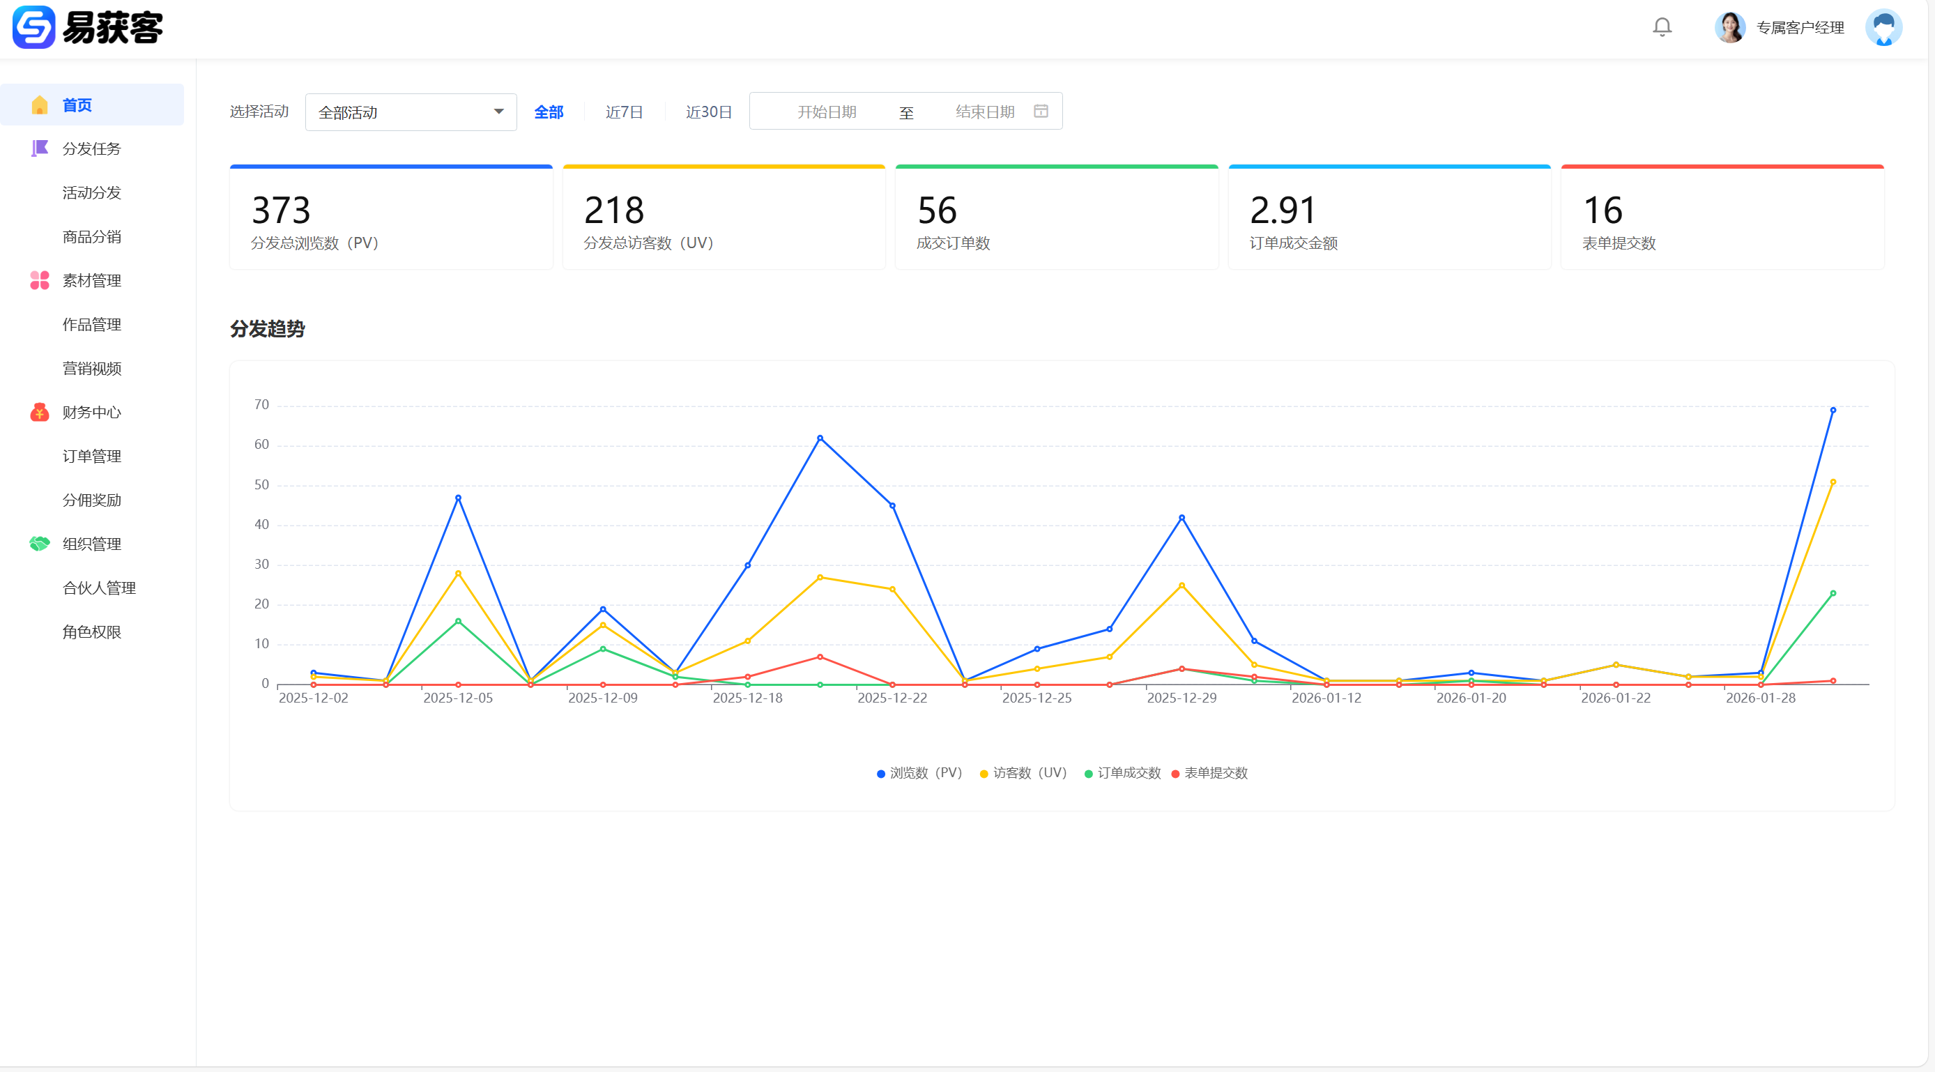This screenshot has height=1072, width=1935.
Task: Click the home icon in sidebar
Action: click(40, 105)
